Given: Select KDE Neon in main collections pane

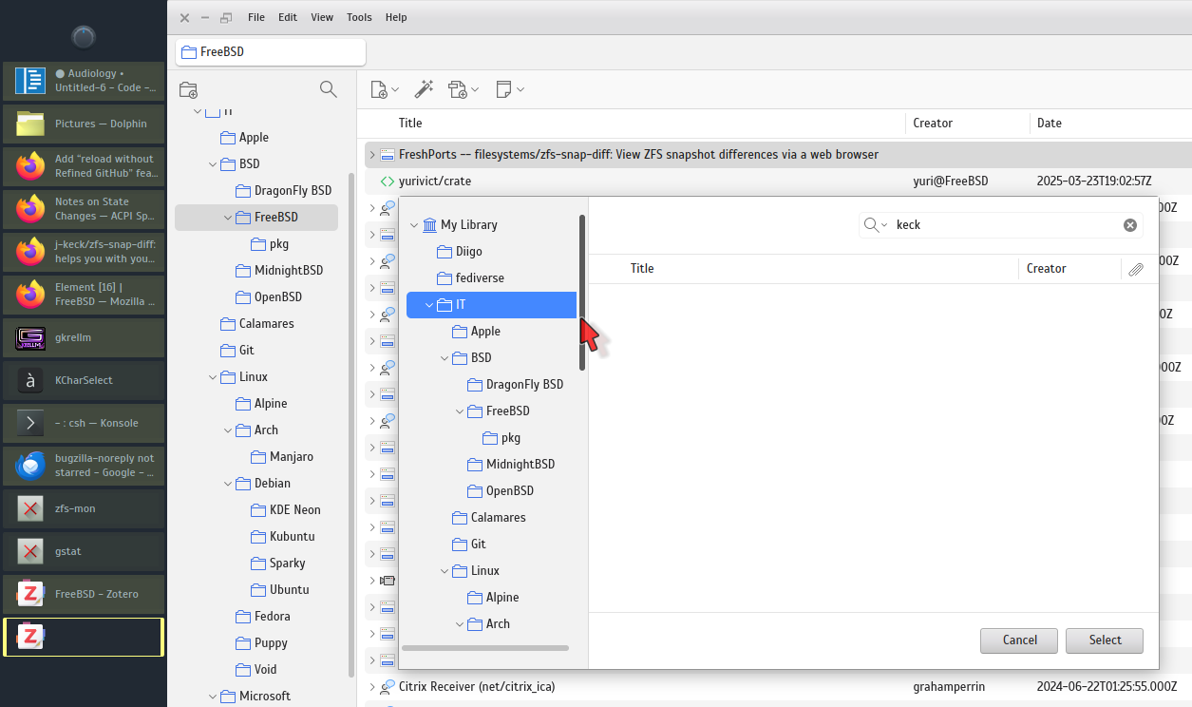Looking at the screenshot, I should coord(285,510).
